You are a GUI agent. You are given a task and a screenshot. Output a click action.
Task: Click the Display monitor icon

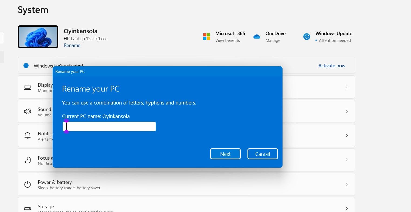28,87
